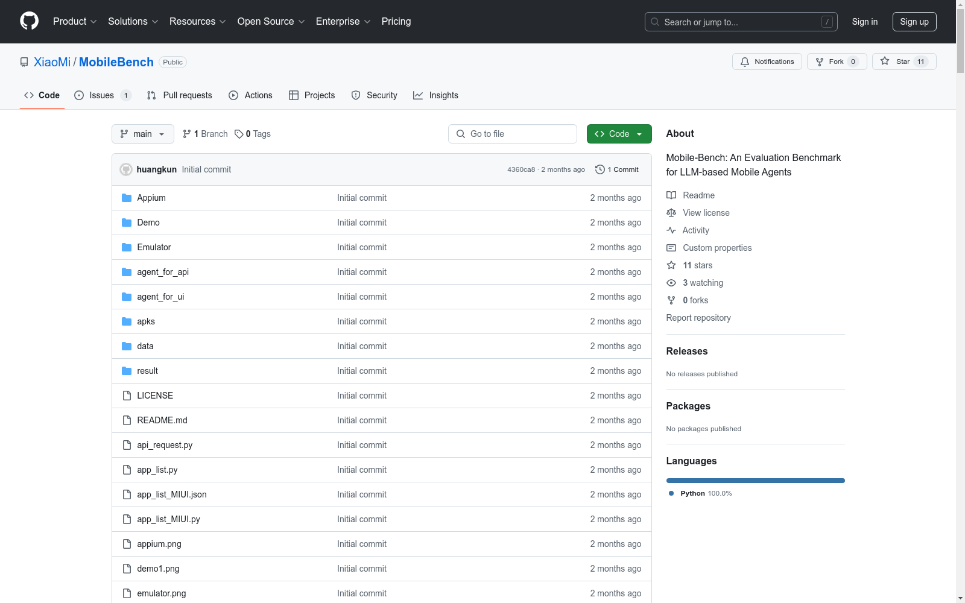Open the Pricing link in header
The height and width of the screenshot is (603, 965).
[396, 21]
